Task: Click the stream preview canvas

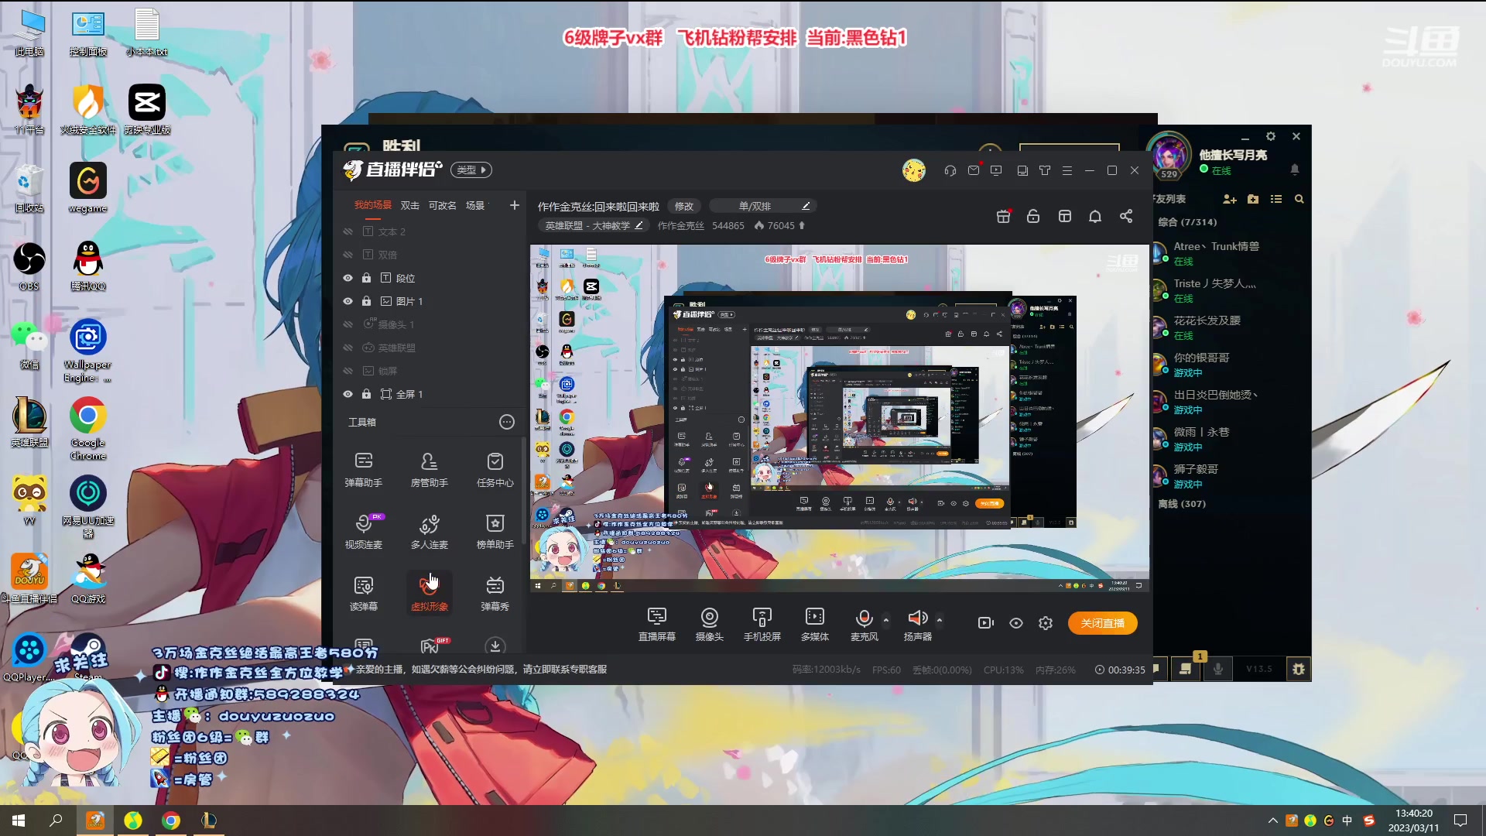Action: pyautogui.click(x=839, y=419)
